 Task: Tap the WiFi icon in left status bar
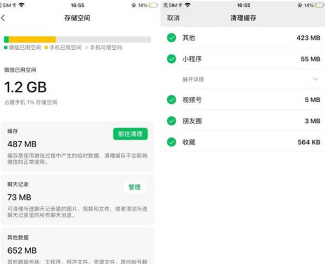pos(21,5)
